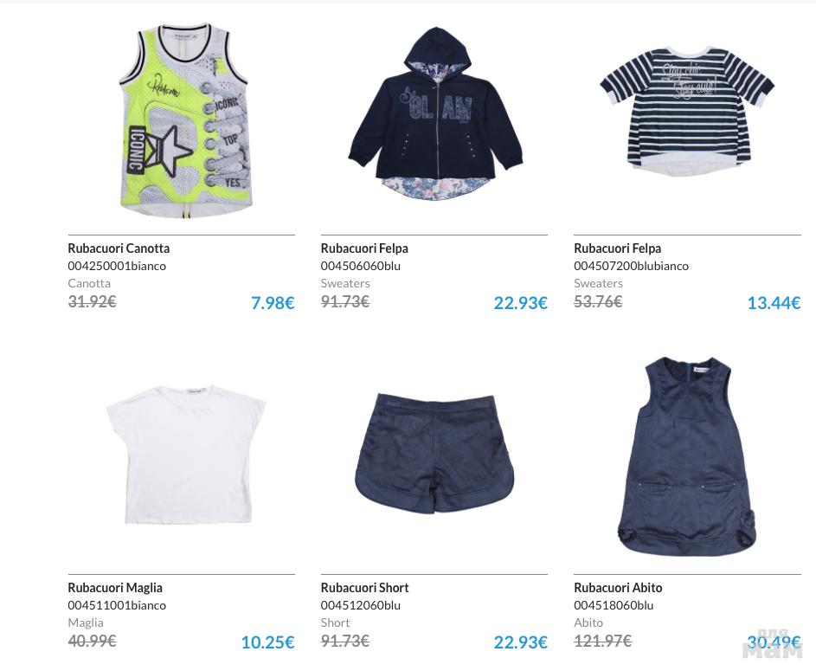Click the Rubacuori Abito product title

618,588
